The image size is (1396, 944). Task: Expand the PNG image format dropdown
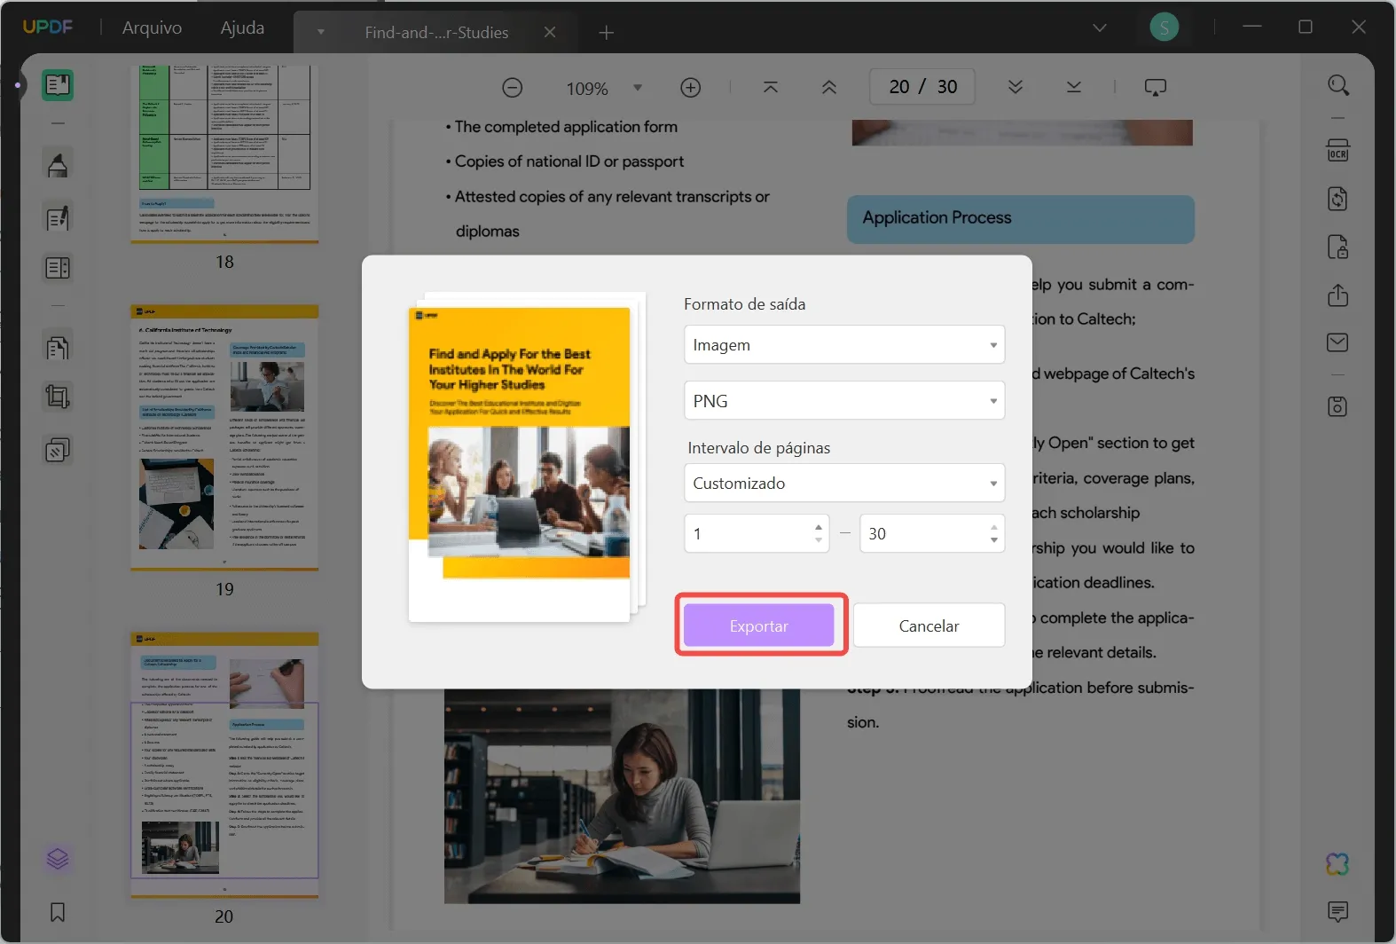point(844,400)
